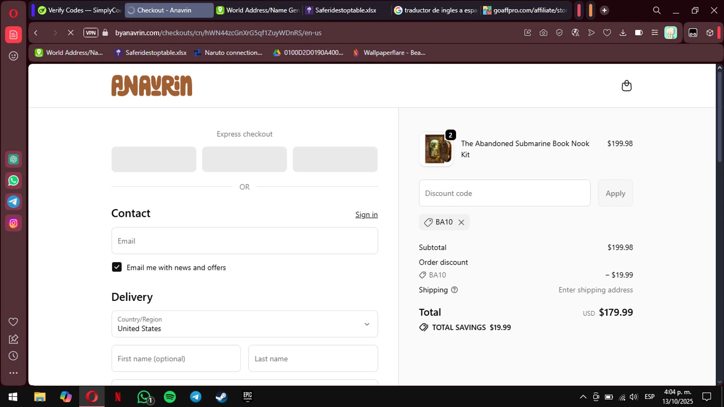724x407 pixels.
Task: Click the ESP language indicator
Action: point(650,397)
